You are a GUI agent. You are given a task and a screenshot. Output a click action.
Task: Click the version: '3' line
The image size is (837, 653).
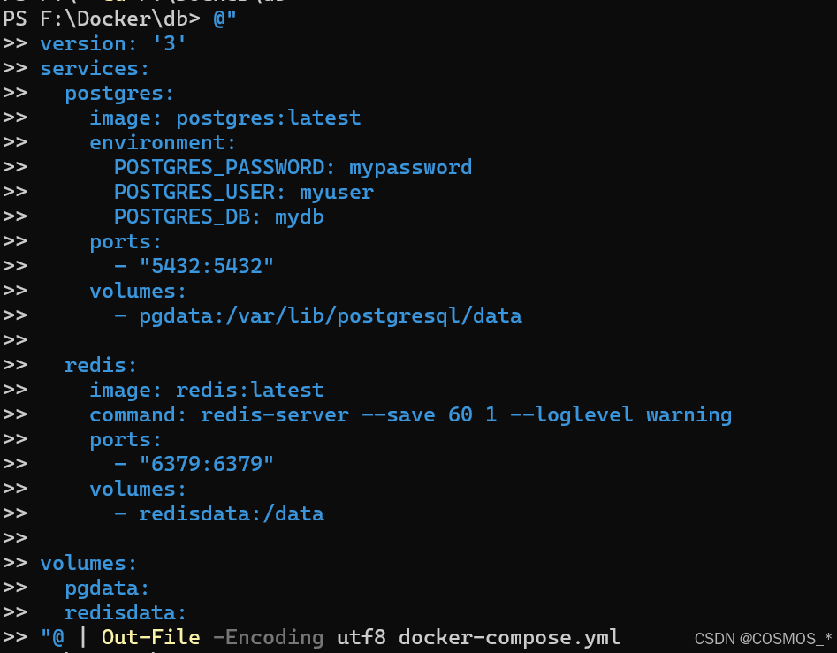113,43
